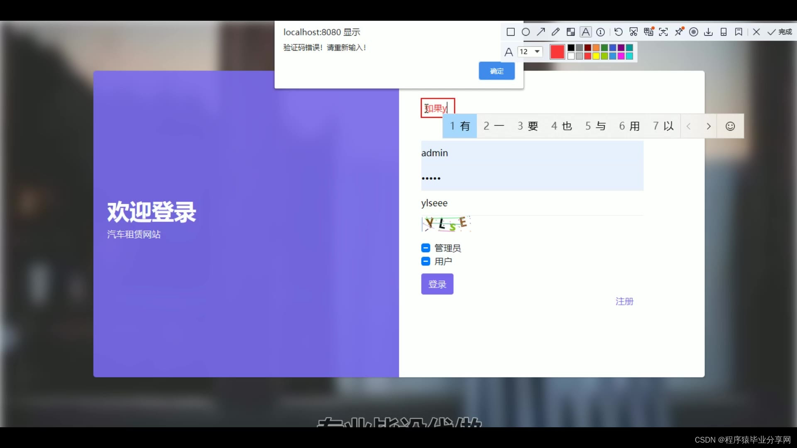The image size is (797, 448).
Task: Open the IME emoji panel
Action: (730, 126)
